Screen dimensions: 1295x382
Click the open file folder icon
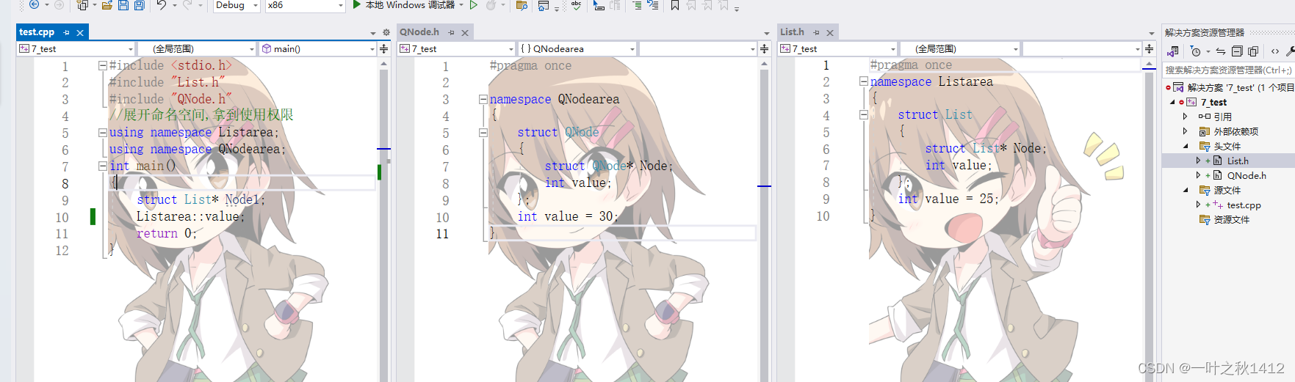107,5
